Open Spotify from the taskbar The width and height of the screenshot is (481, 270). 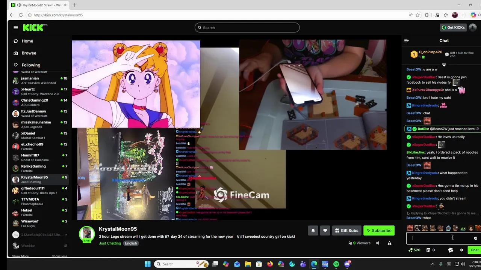336,264
